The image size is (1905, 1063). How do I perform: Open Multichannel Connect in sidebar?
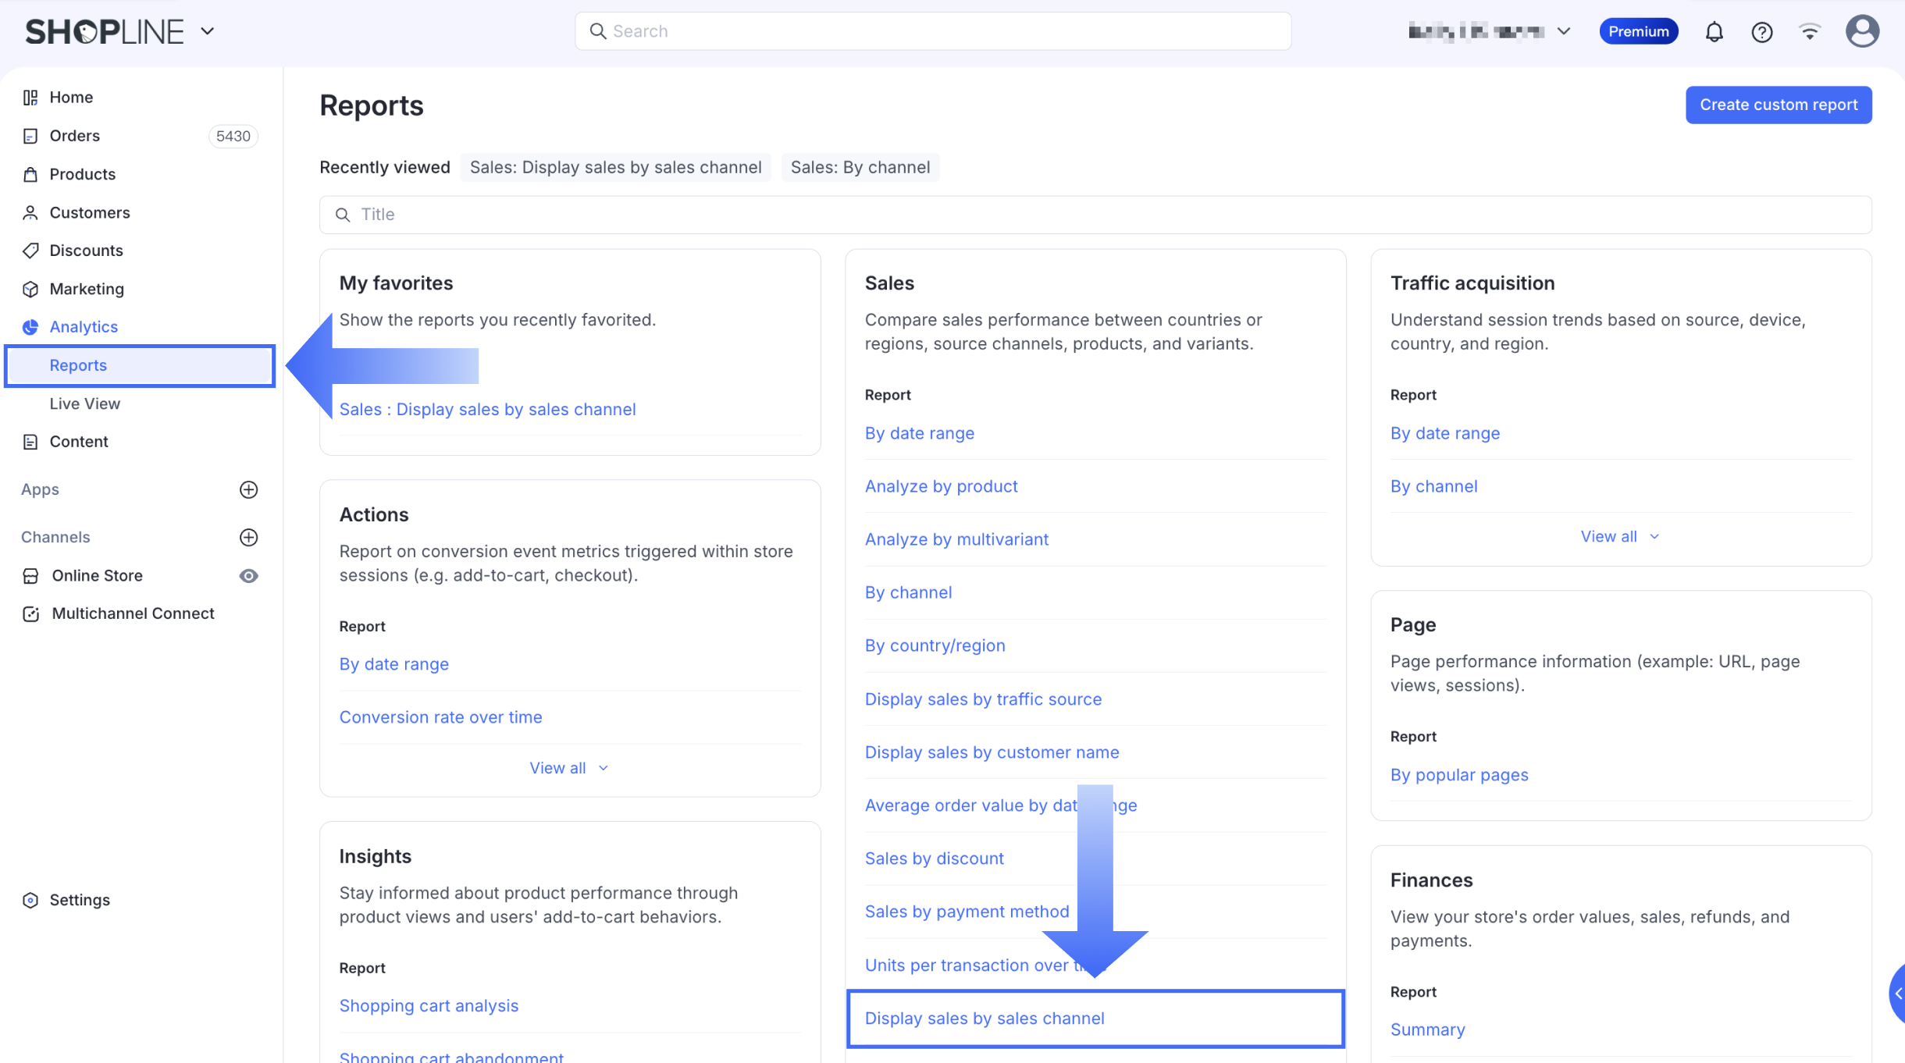[133, 613]
